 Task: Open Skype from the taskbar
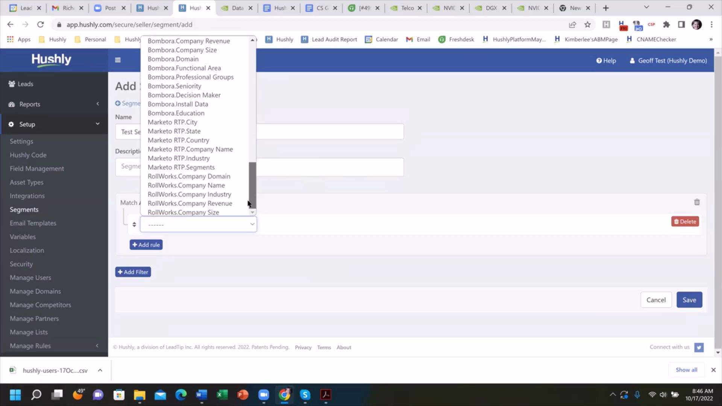[x=305, y=395]
